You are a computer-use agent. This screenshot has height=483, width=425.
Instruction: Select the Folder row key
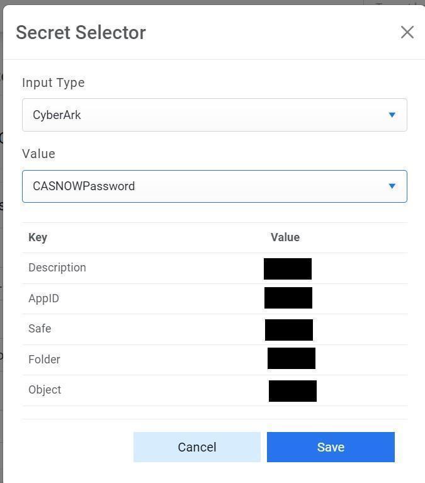click(44, 360)
